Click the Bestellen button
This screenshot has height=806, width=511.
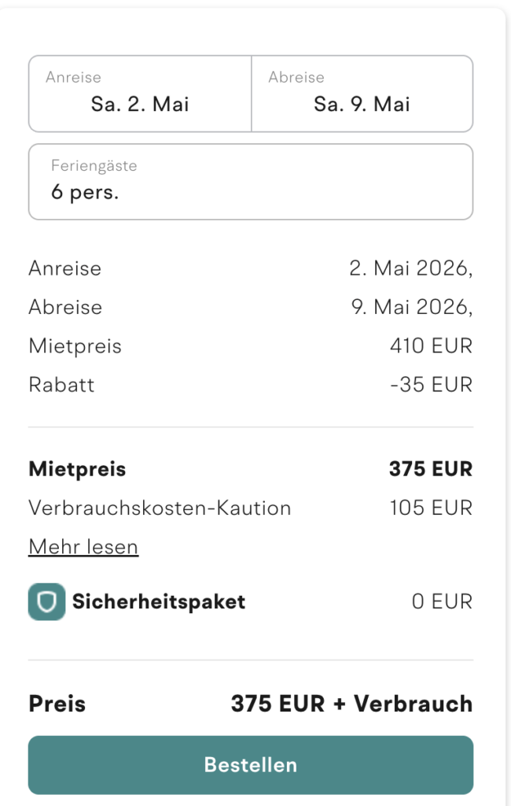coord(250,764)
